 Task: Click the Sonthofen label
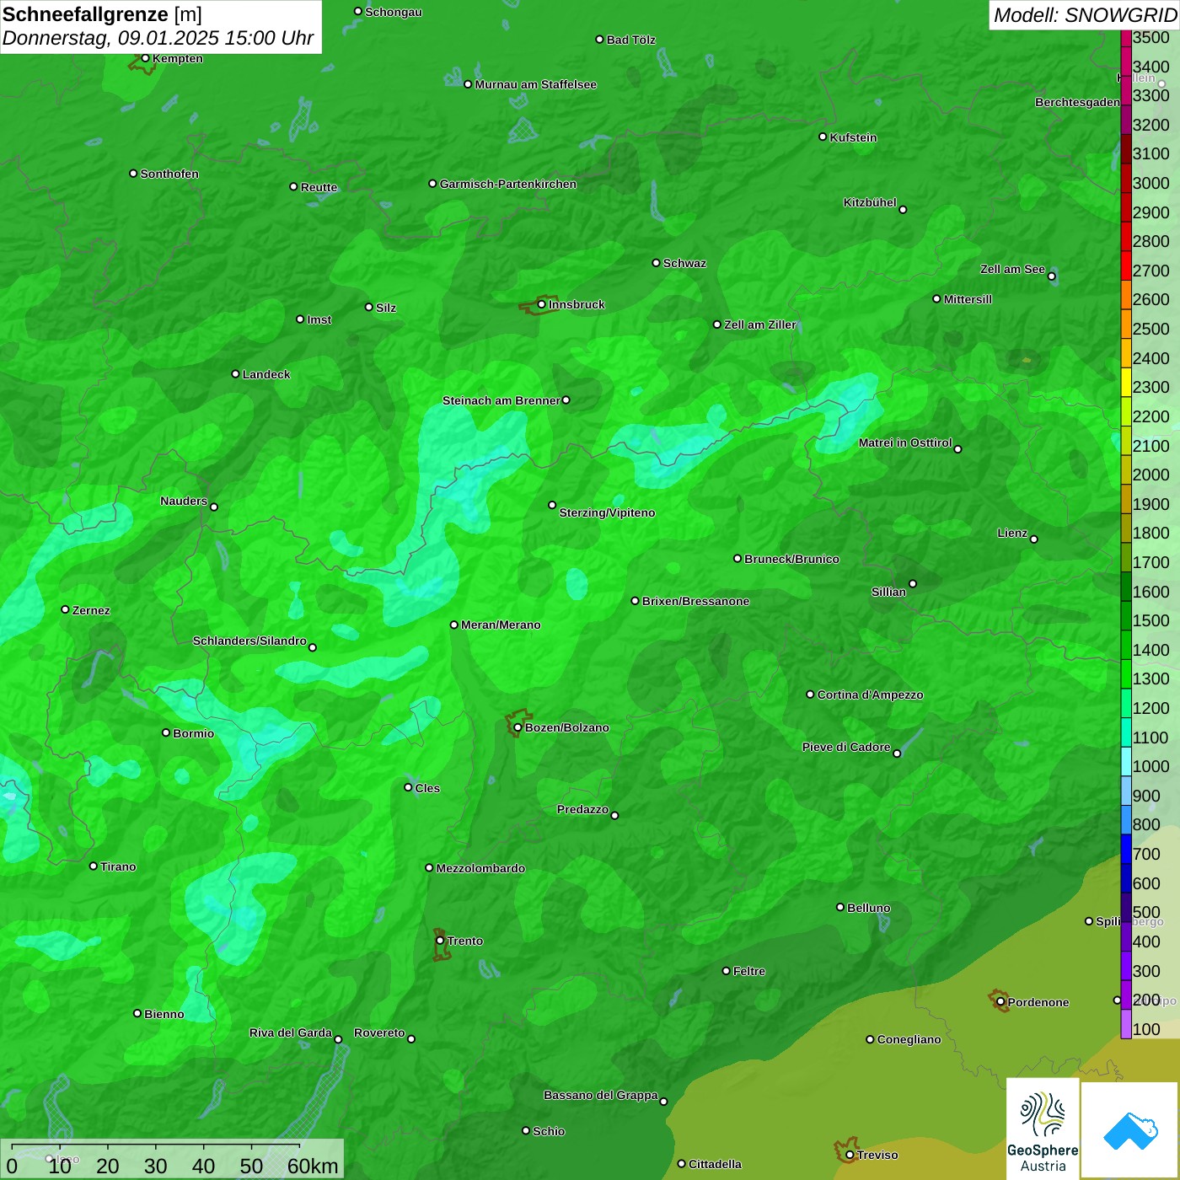tap(169, 174)
